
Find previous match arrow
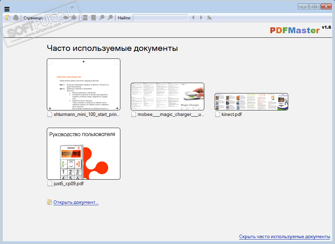coord(193,18)
